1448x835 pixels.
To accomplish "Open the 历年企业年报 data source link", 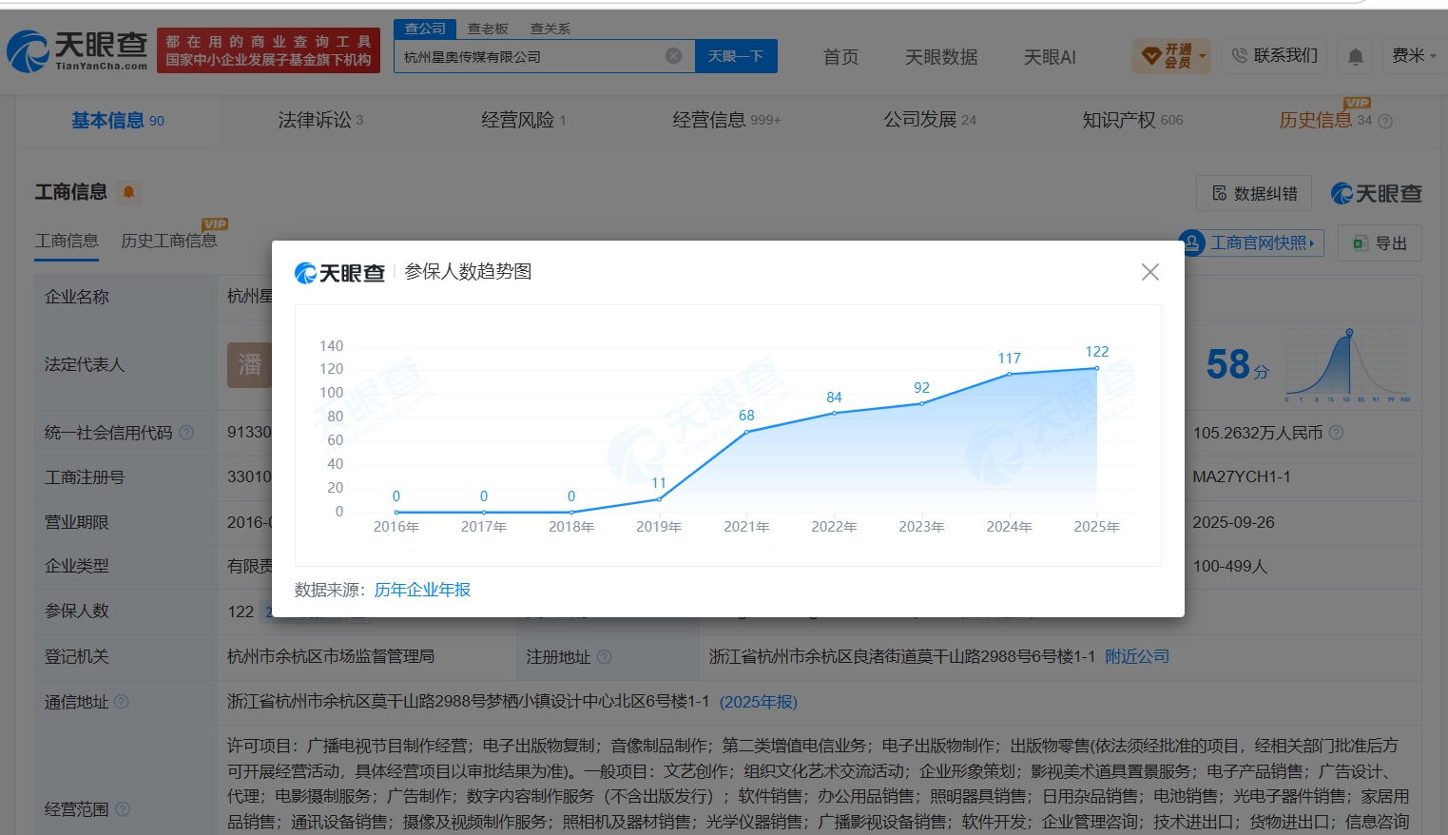I will pyautogui.click(x=422, y=590).
